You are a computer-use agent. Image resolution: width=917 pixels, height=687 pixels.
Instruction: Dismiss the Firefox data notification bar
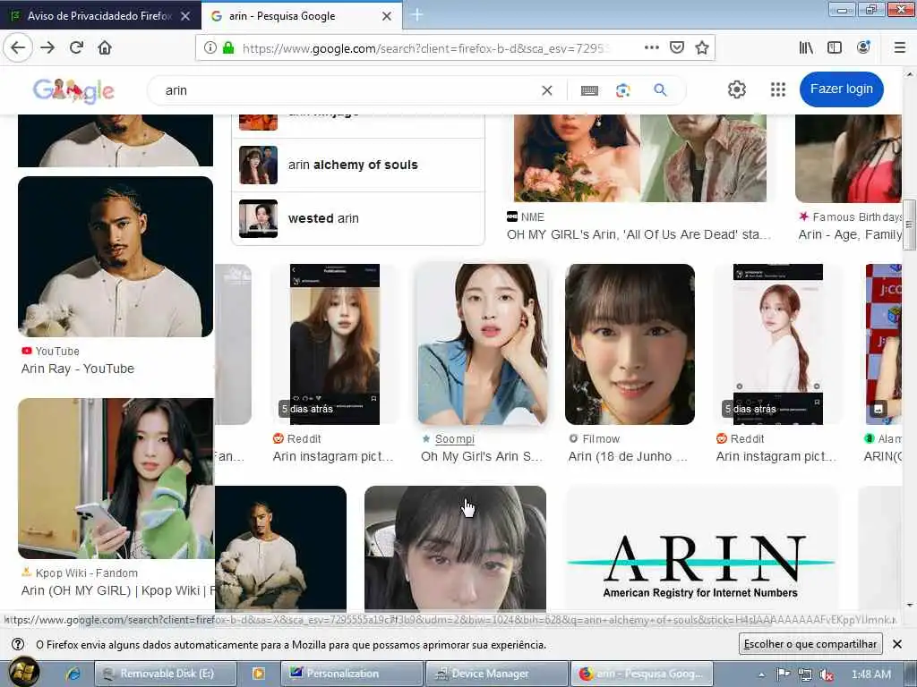897,644
